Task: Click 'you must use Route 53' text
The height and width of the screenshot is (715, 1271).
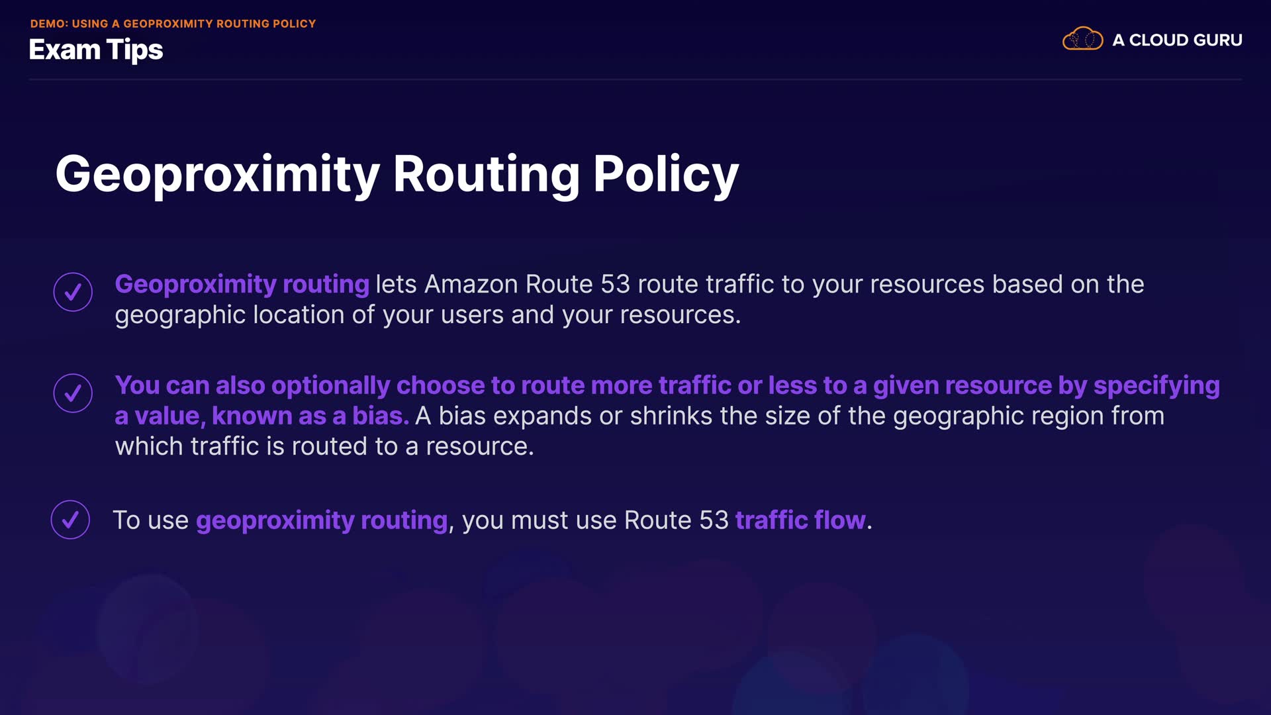Action: 594,520
